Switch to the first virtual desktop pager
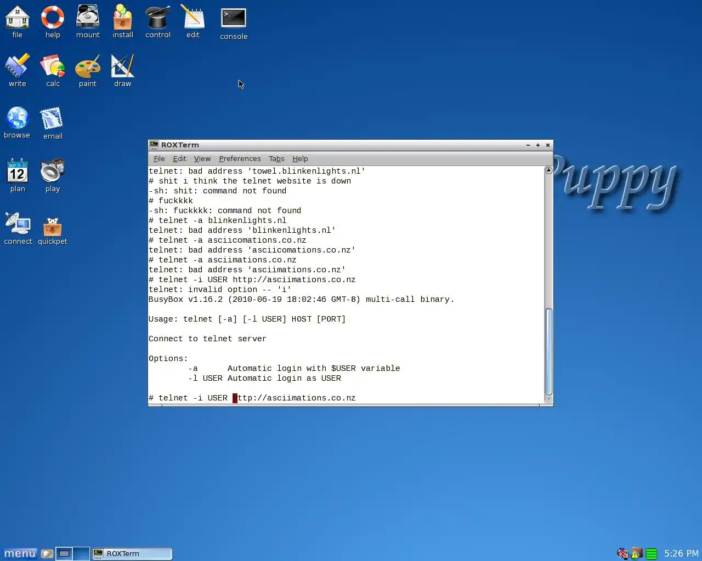 click(64, 554)
